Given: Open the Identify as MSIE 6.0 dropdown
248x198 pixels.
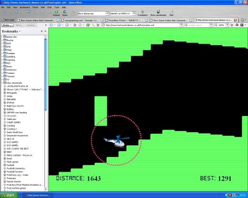Looking at the screenshot, I should 134,14.
